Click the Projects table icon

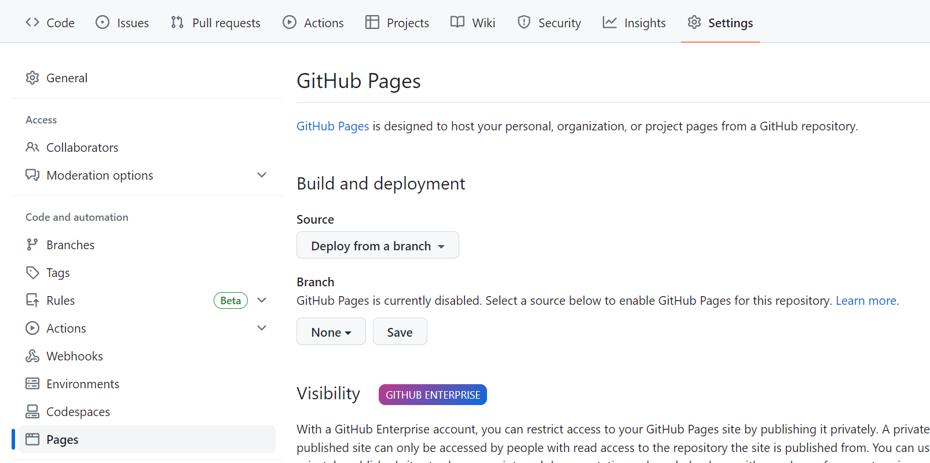pyautogui.click(x=372, y=23)
